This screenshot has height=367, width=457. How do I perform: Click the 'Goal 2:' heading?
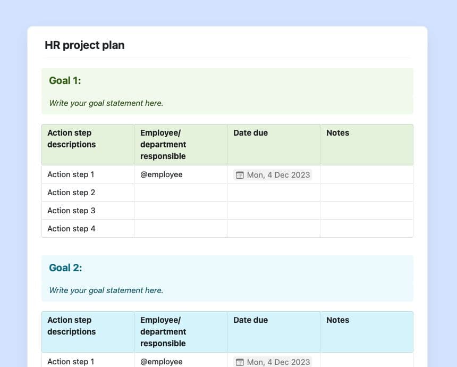[x=65, y=268]
